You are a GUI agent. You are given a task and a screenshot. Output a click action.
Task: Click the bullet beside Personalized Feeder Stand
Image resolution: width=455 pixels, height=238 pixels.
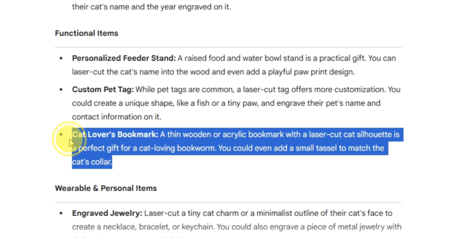(x=61, y=58)
